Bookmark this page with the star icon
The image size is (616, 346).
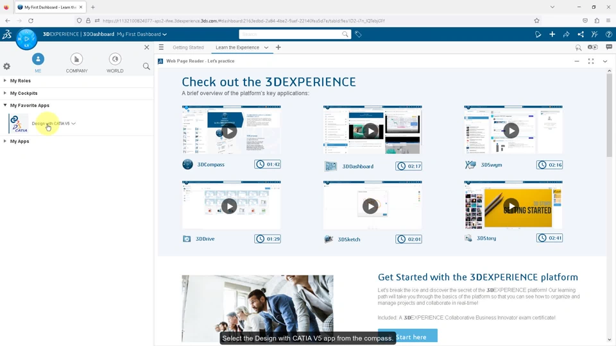[x=536, y=21]
